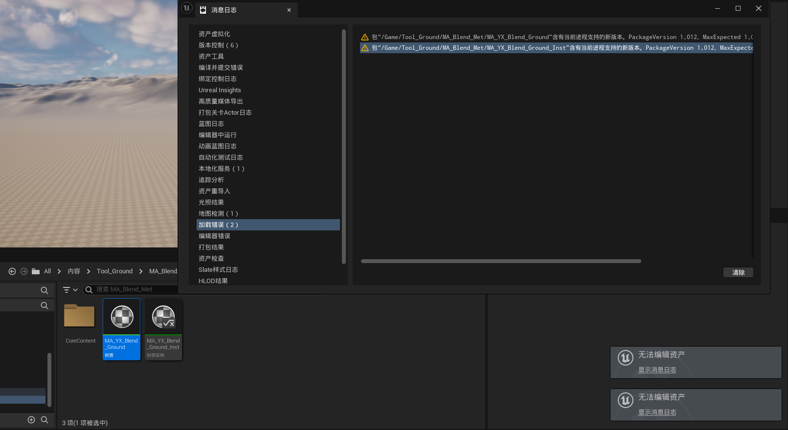The width and height of the screenshot is (788, 430).
Task: Open 动画蓝图日志 category
Action: (268, 146)
